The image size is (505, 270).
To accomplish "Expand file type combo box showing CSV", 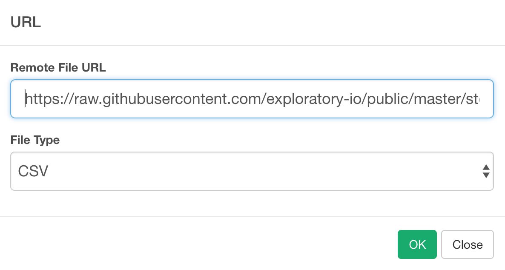I will pos(252,171).
